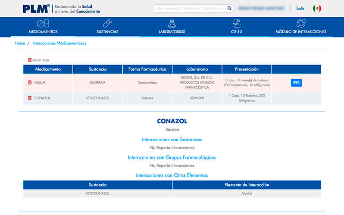
Task: Click the interactions module refresh icon
Action: pos(301,23)
